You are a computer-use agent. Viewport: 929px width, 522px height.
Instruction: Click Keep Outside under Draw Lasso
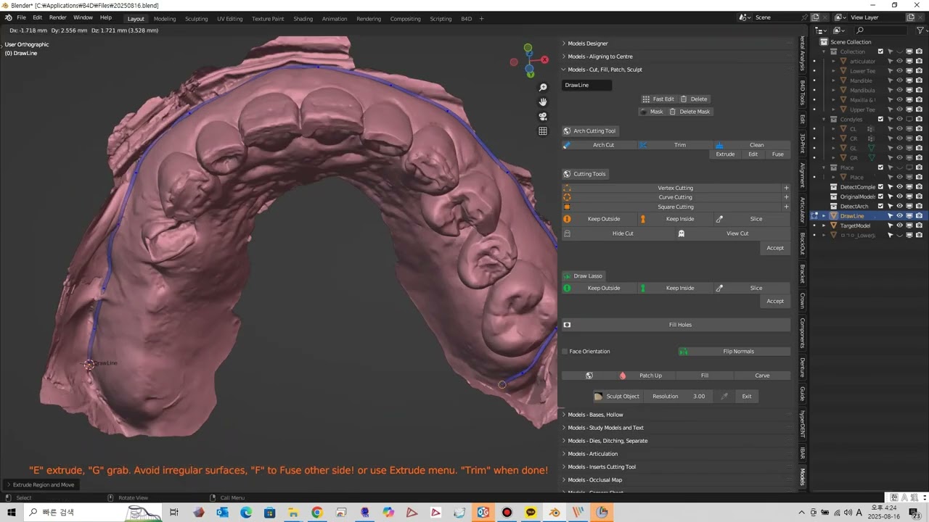pos(599,288)
